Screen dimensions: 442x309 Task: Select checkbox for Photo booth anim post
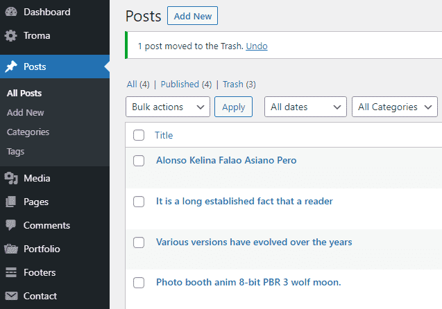tap(139, 283)
